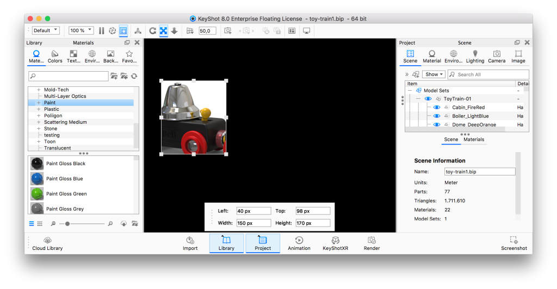Toggle the Library panel button

pos(226,243)
